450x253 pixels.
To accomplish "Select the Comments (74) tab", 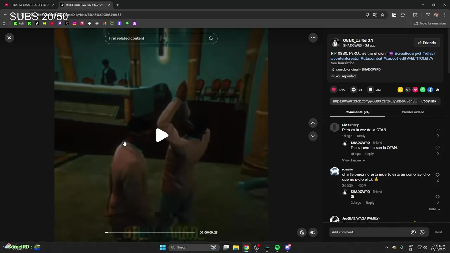I will (x=358, y=112).
